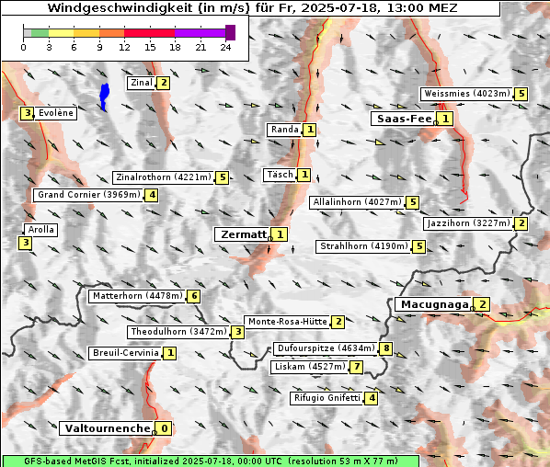
Task: Click wind value 8 beside Dufourspitze
Action: click(386, 348)
